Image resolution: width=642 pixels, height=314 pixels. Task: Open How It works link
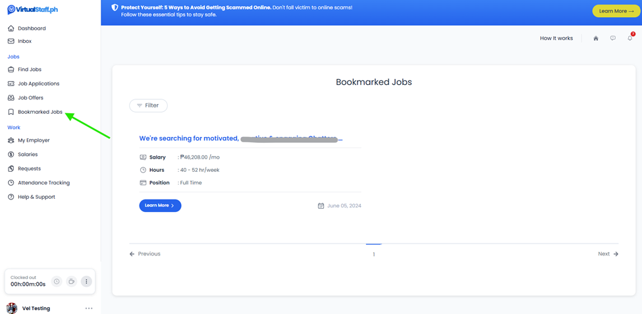[556, 38]
